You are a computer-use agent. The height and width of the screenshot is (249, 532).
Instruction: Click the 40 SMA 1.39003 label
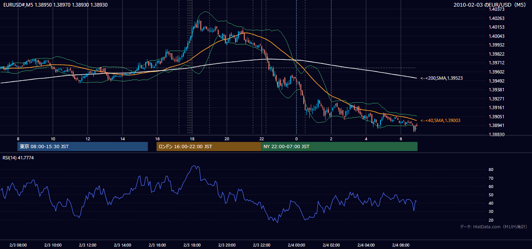tap(440, 120)
